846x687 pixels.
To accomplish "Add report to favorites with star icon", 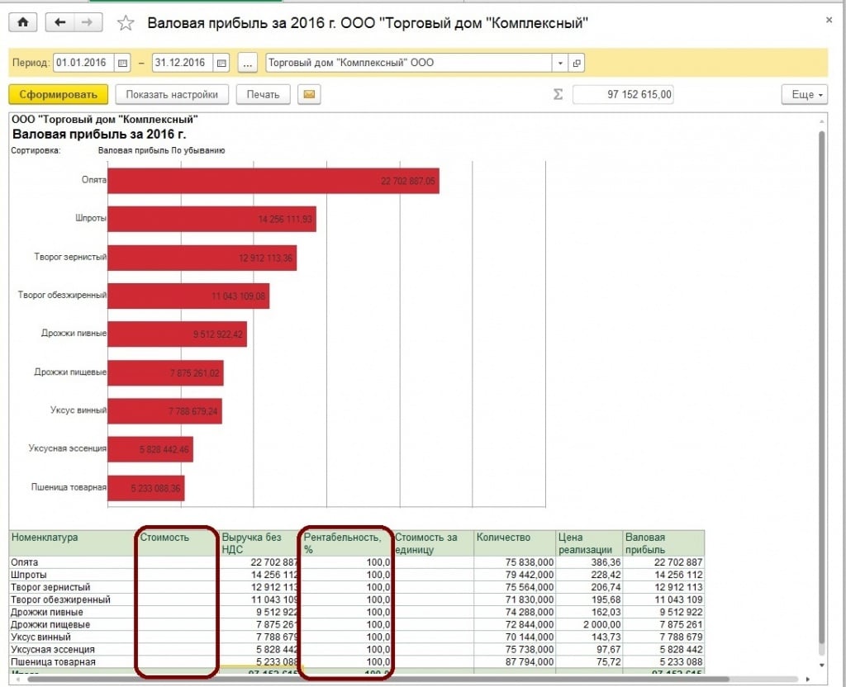I will 126,23.
